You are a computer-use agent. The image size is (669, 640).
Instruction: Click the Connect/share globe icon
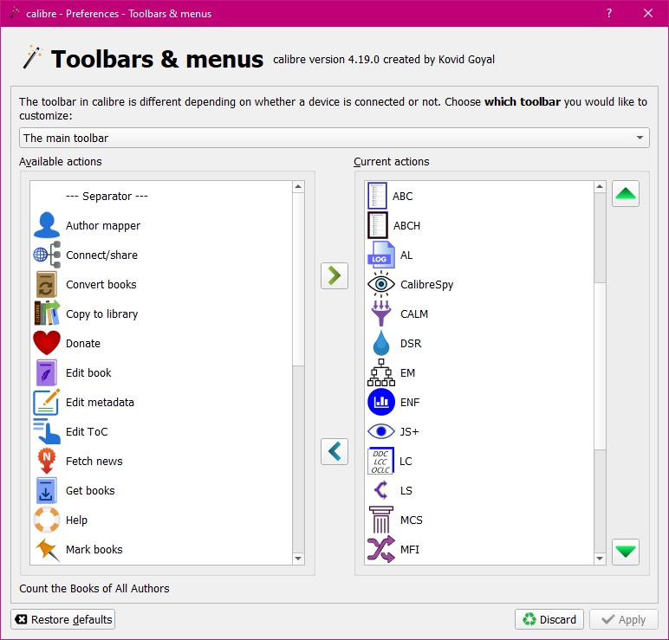pos(47,255)
